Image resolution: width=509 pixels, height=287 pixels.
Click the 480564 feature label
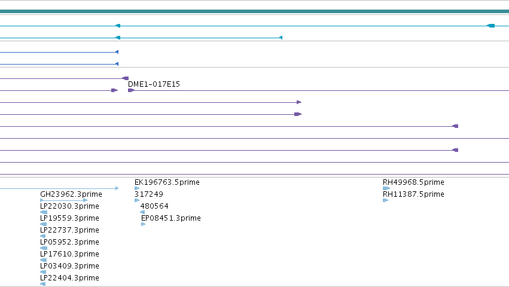point(154,206)
